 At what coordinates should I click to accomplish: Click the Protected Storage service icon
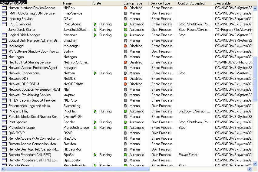4,128
